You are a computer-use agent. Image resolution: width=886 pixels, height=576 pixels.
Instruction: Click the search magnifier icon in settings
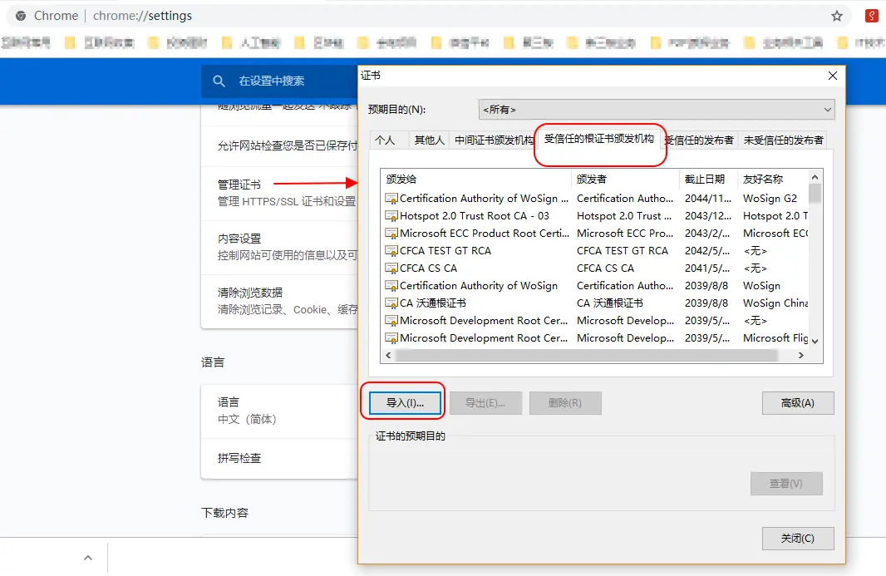[x=219, y=81]
